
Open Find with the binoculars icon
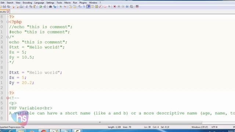50,7
